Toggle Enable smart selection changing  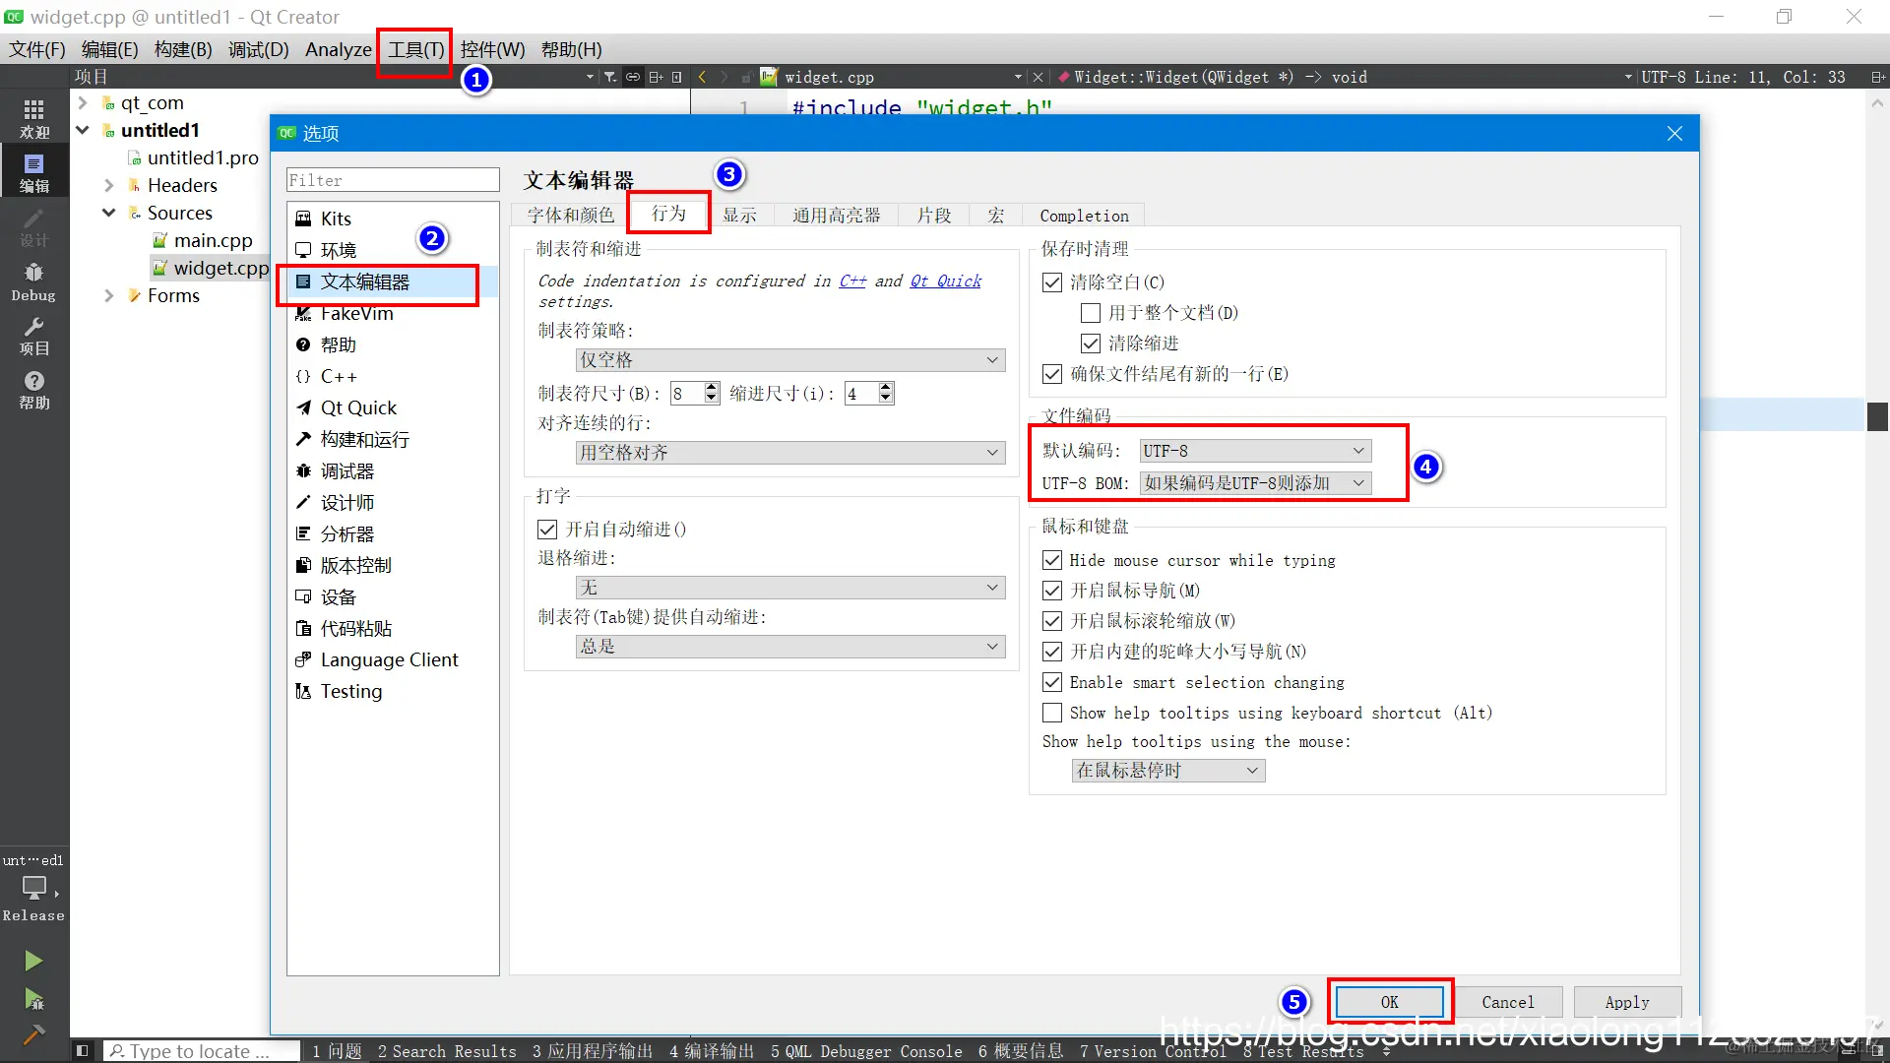tap(1052, 682)
